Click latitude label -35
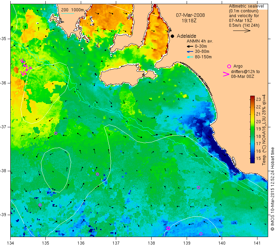The width and height of the screenshot is (275, 247). [x=3, y=39]
